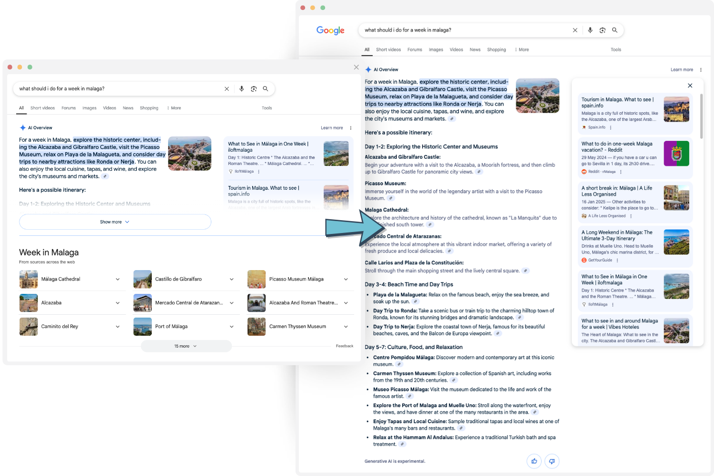
Task: Select All tab in right window
Action: point(367,49)
